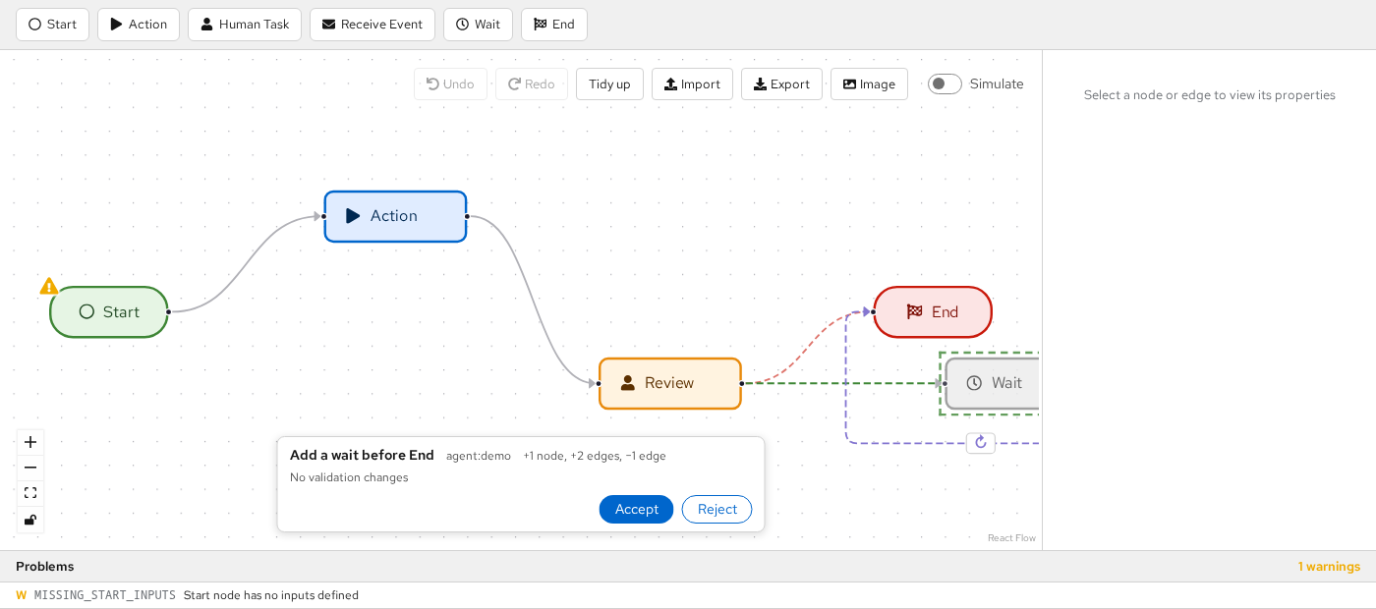This screenshot has width=1376, height=609.
Task: Click the "1 warnings" count
Action: tap(1329, 566)
